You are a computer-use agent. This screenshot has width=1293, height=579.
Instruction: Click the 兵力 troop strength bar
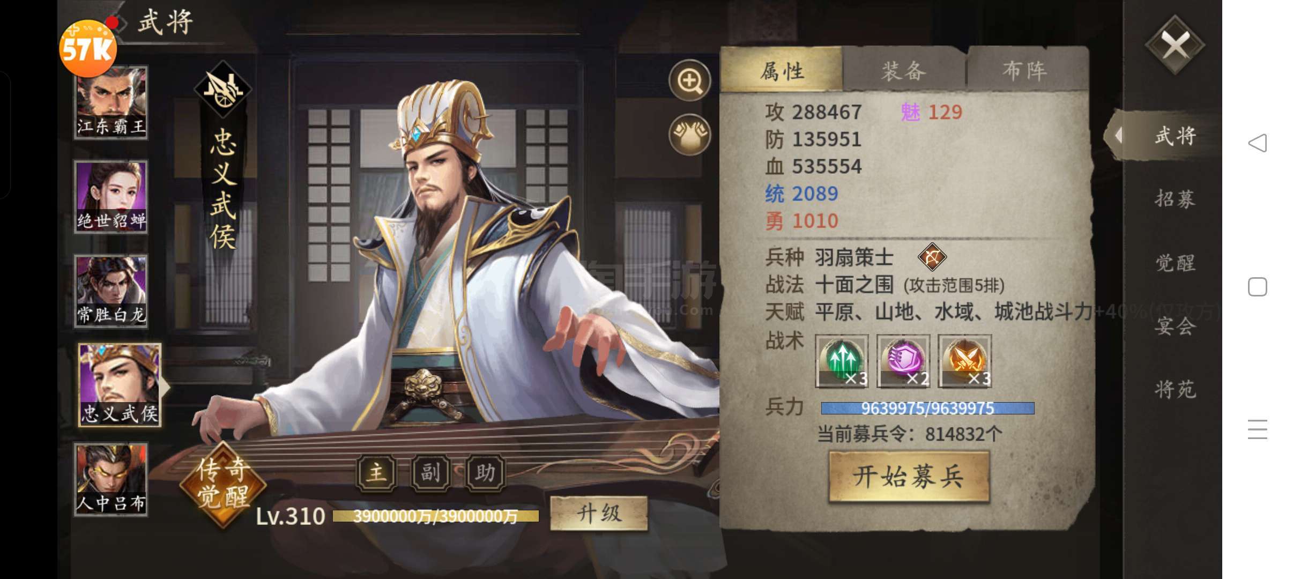[x=927, y=409]
